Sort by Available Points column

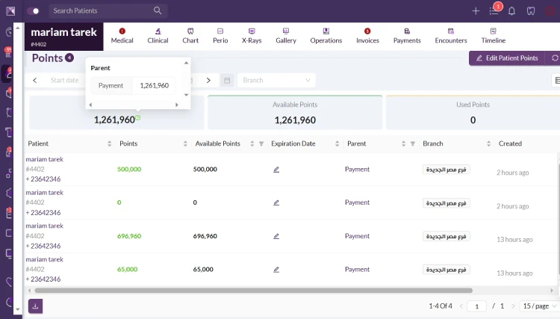[252, 143]
